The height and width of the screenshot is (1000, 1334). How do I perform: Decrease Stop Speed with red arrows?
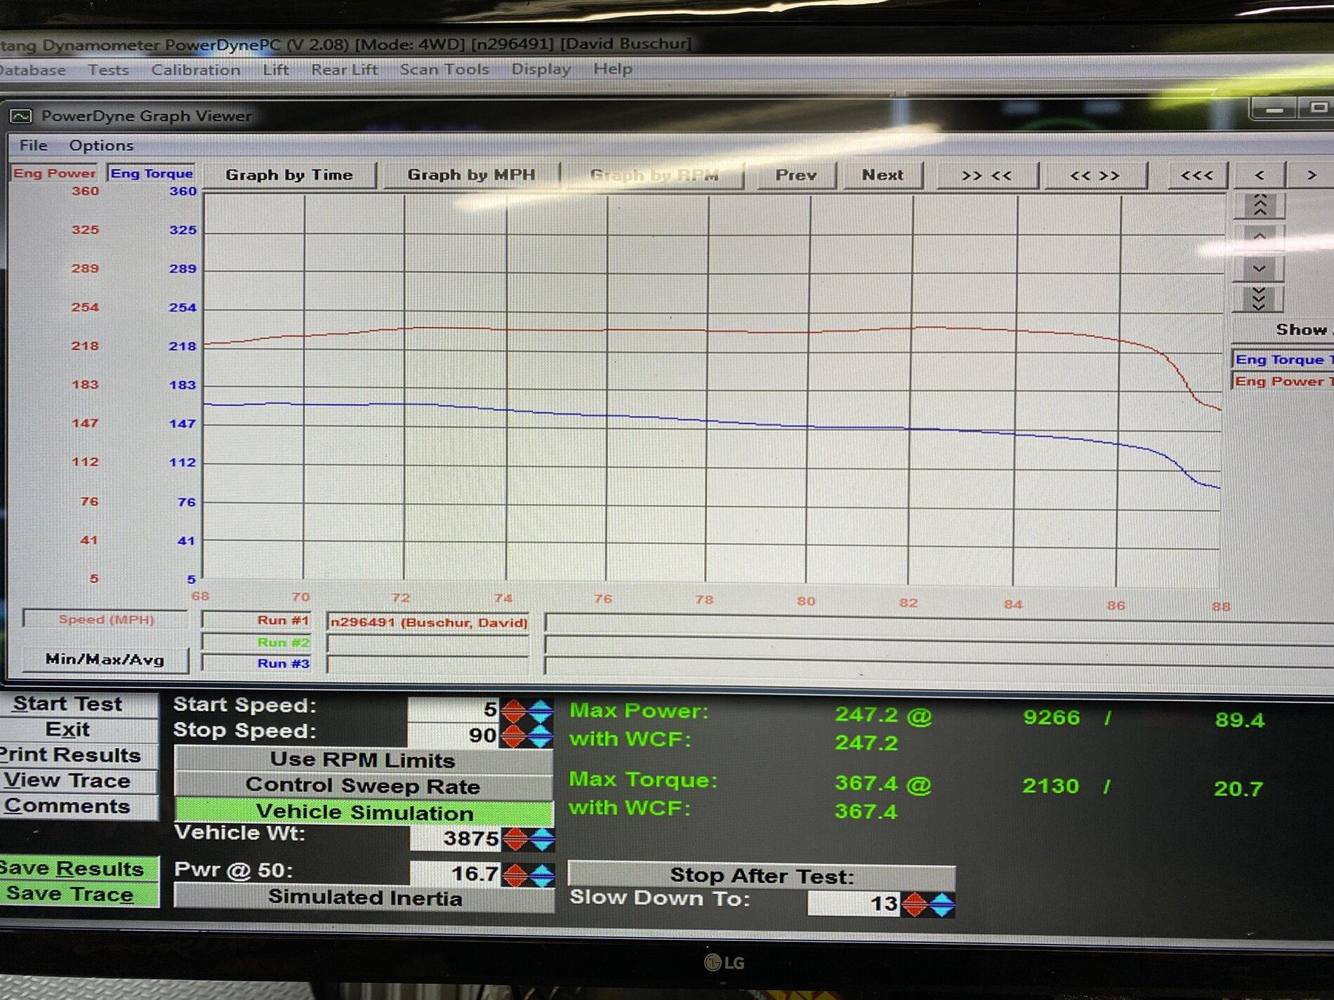pyautogui.click(x=514, y=735)
